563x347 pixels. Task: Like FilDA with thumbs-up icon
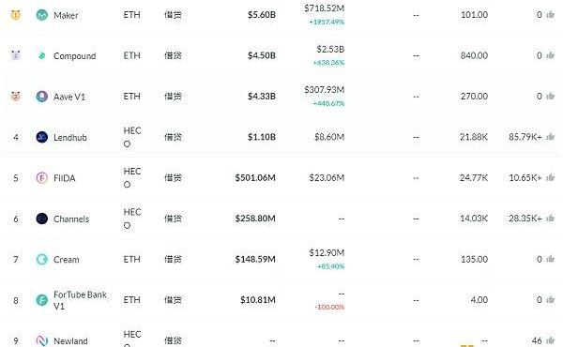[x=550, y=177]
